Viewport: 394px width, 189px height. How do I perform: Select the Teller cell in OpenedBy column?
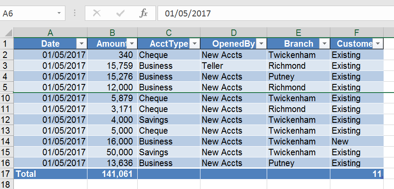[x=233, y=66]
